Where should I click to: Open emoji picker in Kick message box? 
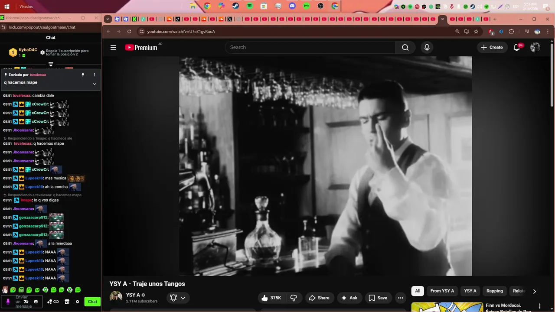36,302
